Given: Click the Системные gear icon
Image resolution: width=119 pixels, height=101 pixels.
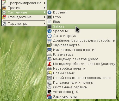Looking at the screenshot, I should pyautogui.click(x=4, y=12).
